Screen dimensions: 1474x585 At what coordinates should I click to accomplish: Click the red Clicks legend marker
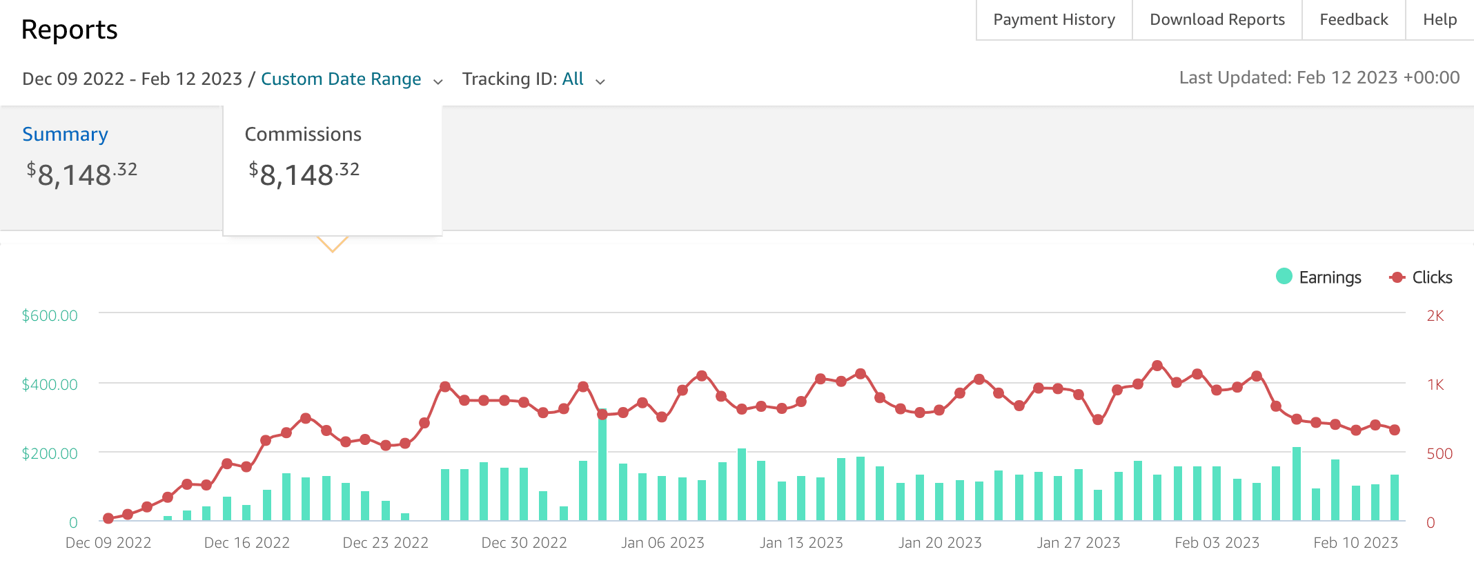point(1397,277)
